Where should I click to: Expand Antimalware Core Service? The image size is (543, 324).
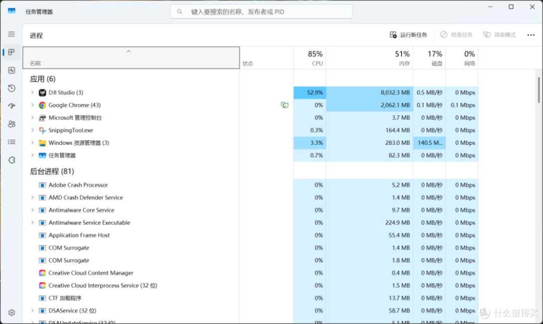click(32, 210)
